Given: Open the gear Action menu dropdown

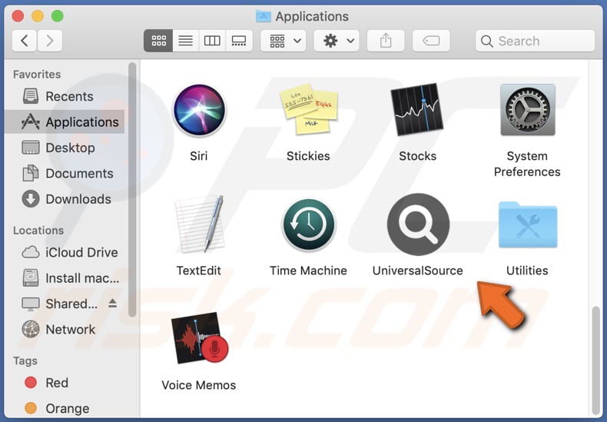Looking at the screenshot, I should [337, 41].
